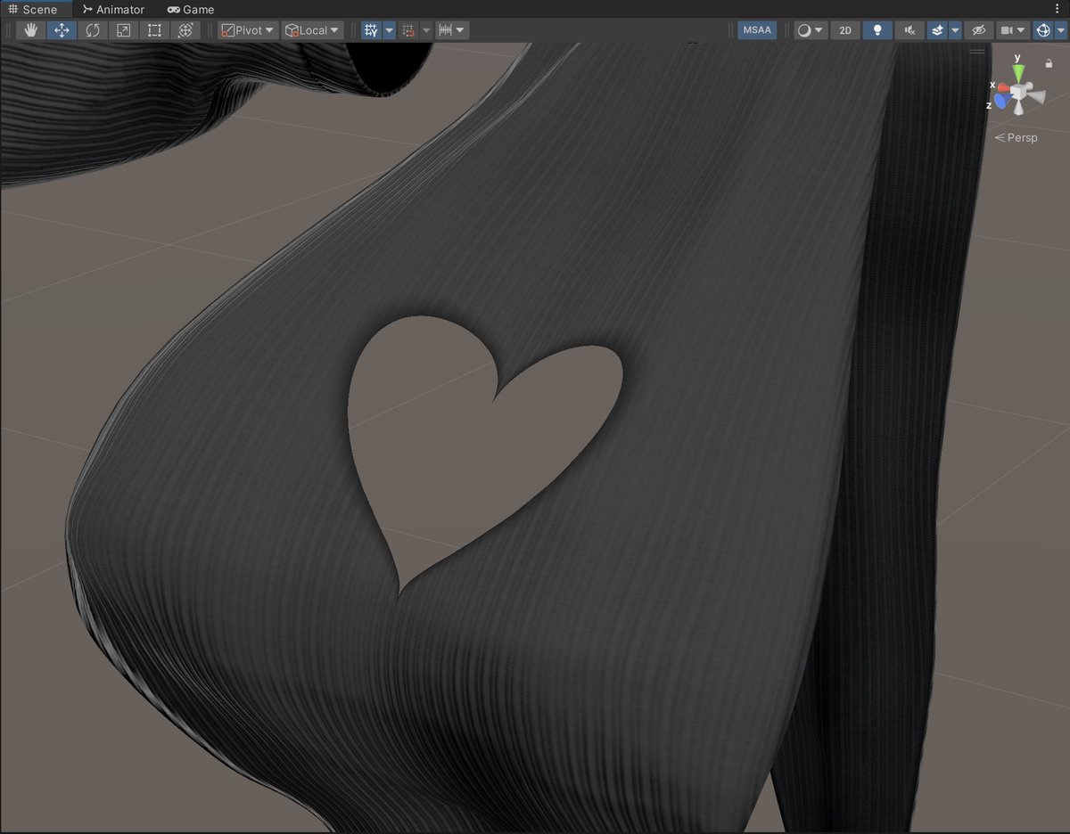Select the Rotate tool
1070x834 pixels.
93,30
